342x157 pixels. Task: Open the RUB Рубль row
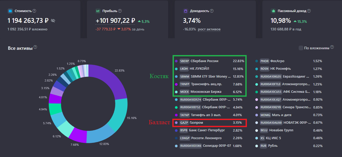pos(288,146)
